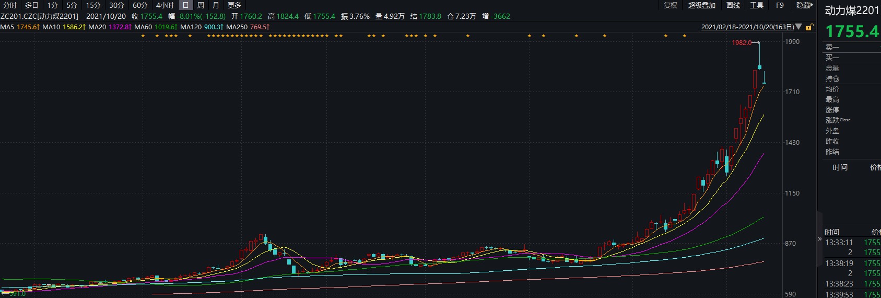Switch to the 分时 intraday chart tab

coord(10,5)
